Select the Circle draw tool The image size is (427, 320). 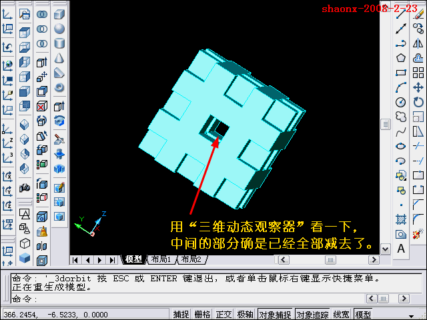(400, 102)
